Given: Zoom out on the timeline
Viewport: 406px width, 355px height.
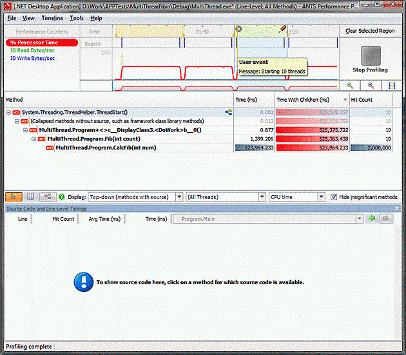Looking at the screenshot, I should (371, 86).
